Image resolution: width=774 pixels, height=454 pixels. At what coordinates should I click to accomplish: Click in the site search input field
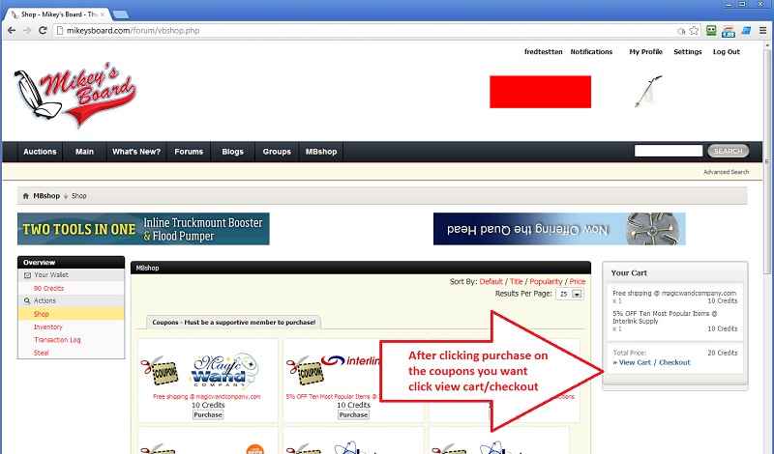(669, 151)
